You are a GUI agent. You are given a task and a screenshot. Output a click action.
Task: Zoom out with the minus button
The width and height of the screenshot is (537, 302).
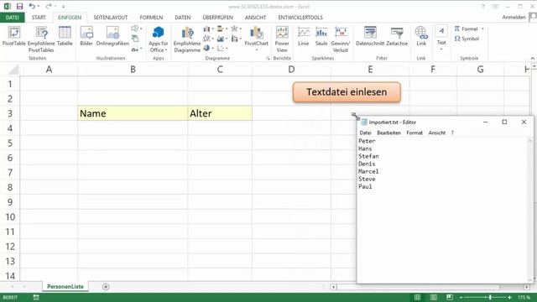461,298
